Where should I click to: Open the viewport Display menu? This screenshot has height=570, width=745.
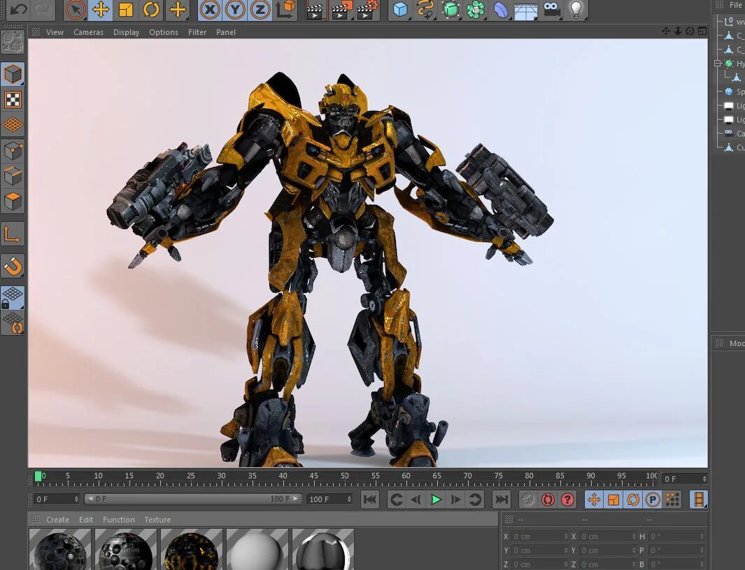127,32
